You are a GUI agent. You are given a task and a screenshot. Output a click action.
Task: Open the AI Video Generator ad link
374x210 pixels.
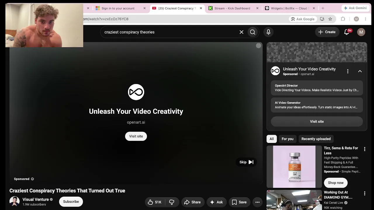[x=317, y=105]
